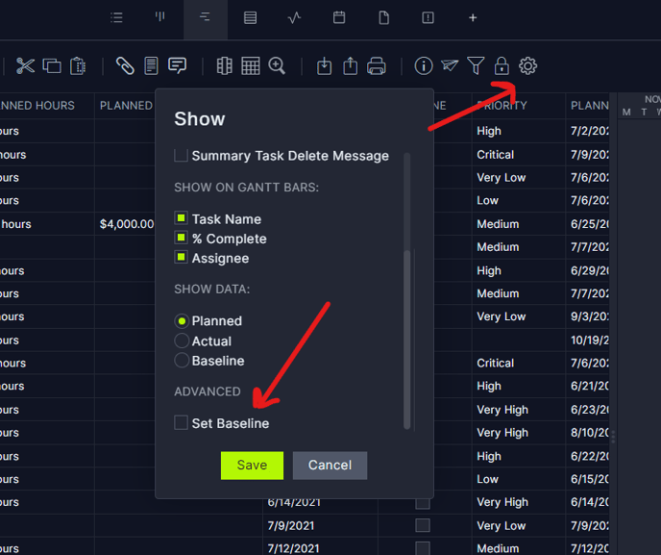
Task: Select the Gantt view tab
Action: [x=206, y=17]
